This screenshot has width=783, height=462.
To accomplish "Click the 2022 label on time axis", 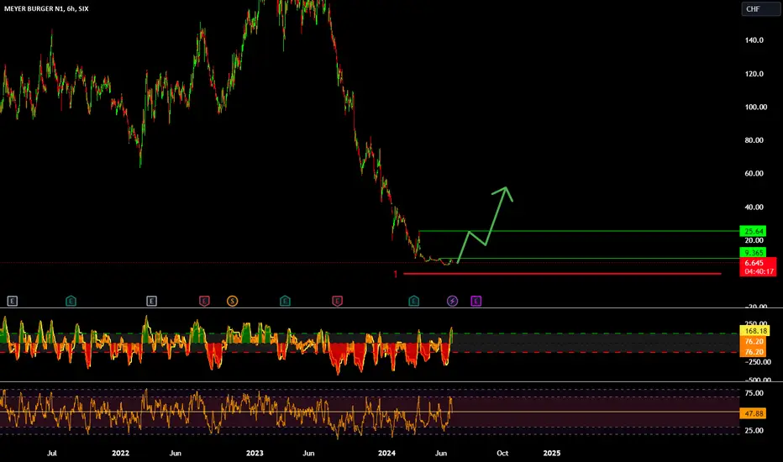I will (120, 454).
